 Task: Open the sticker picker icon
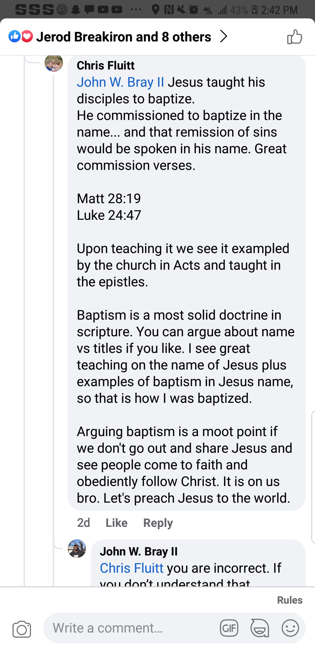tap(260, 628)
